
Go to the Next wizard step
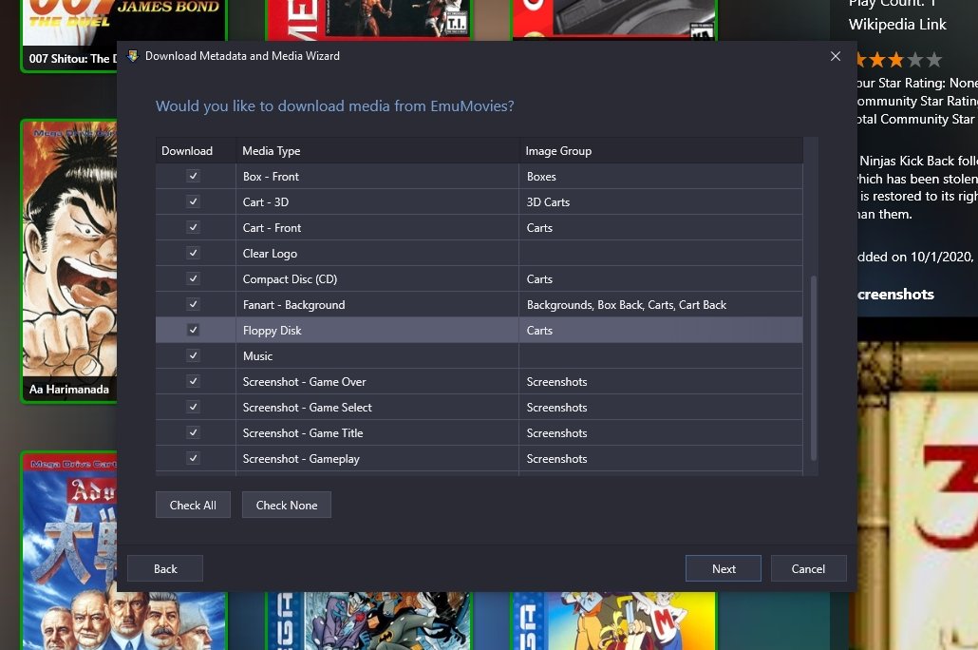pos(724,568)
